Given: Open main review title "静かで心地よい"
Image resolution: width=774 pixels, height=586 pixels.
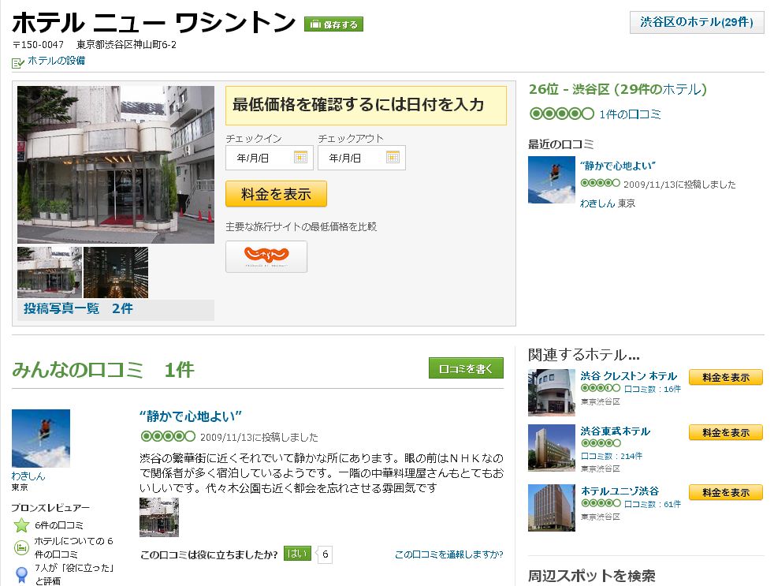Looking at the screenshot, I should pyautogui.click(x=191, y=416).
